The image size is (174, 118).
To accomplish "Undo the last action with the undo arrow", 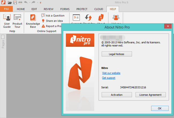I will 26,2.
